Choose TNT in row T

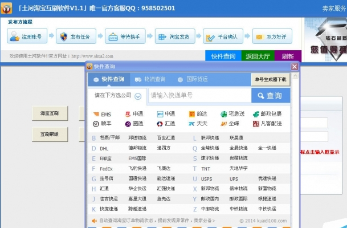coord(206,169)
